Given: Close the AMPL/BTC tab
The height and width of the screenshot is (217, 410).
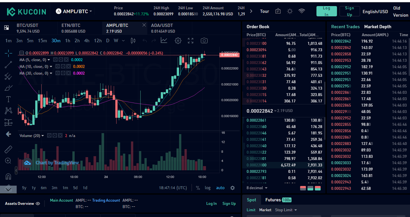Looking at the screenshot, I should (144, 25).
